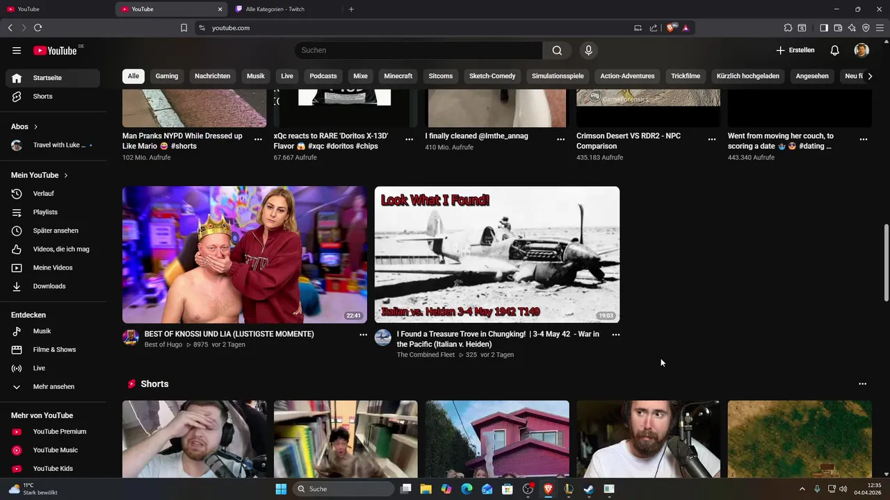
Task: Open Travel with Luke subscription channel
Action: [52, 145]
